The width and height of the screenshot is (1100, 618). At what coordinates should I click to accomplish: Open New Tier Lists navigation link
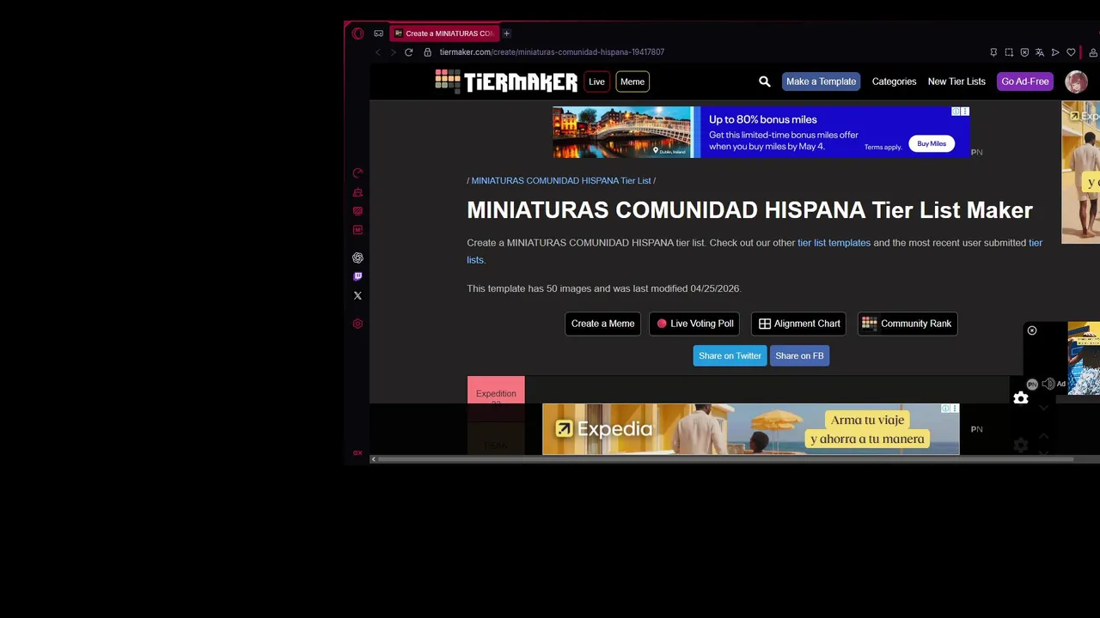pos(956,82)
